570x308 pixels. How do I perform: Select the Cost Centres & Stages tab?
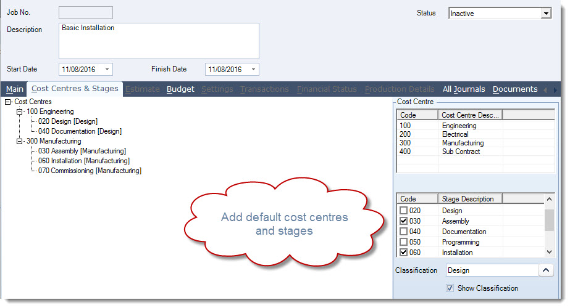tap(75, 89)
